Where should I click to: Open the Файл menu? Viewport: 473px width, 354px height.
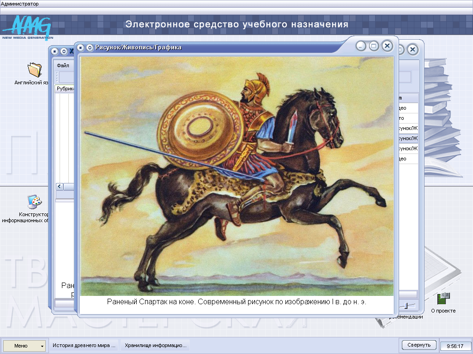[x=63, y=65]
